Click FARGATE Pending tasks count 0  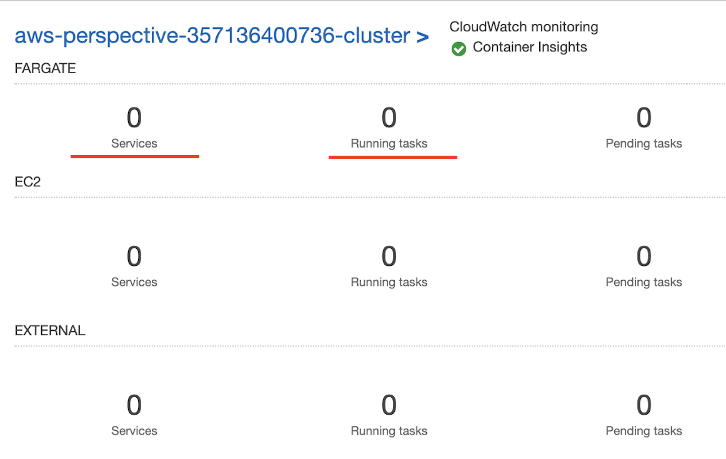pos(644,118)
